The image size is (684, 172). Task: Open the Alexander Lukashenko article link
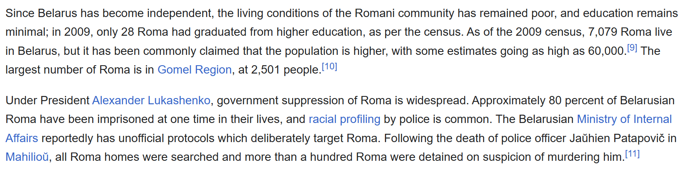(151, 101)
